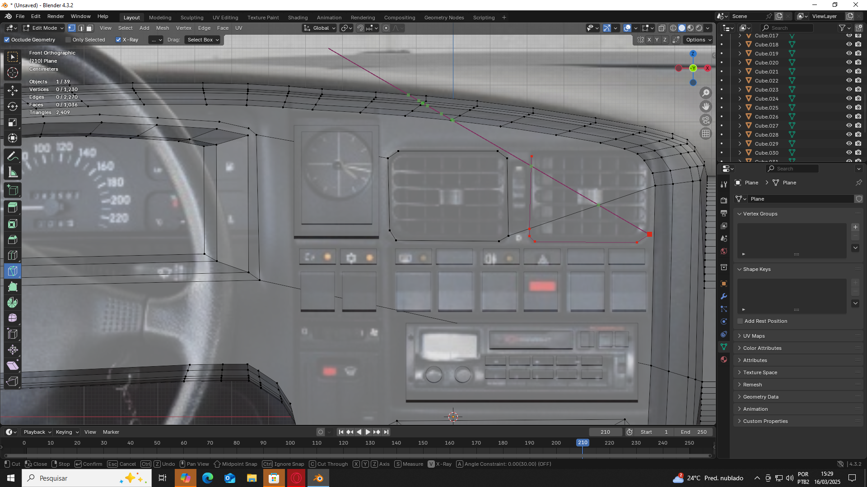Screen dimensions: 867x487
Task: Open the Modifiers wrench properties tab
Action: coord(724,296)
